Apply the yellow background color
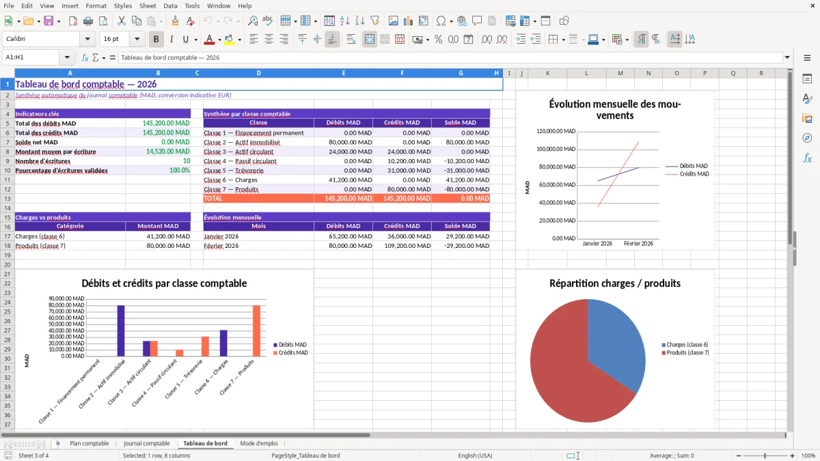 click(230, 40)
